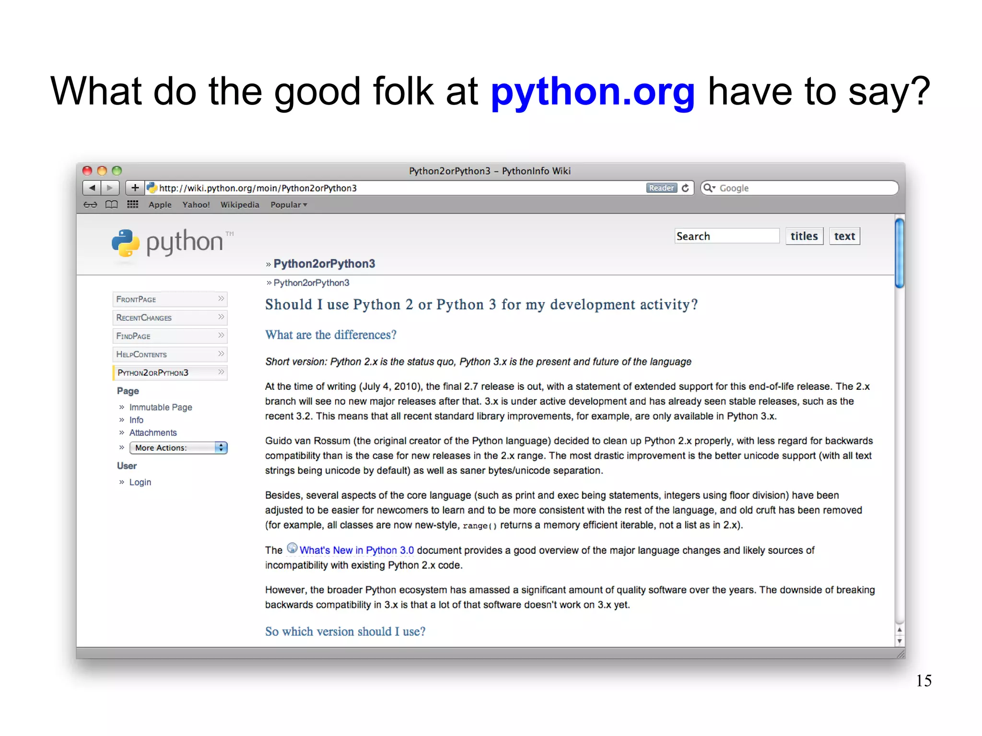Expand the More Actions dropdown
Image resolution: width=982 pixels, height=736 pixels.
178,448
